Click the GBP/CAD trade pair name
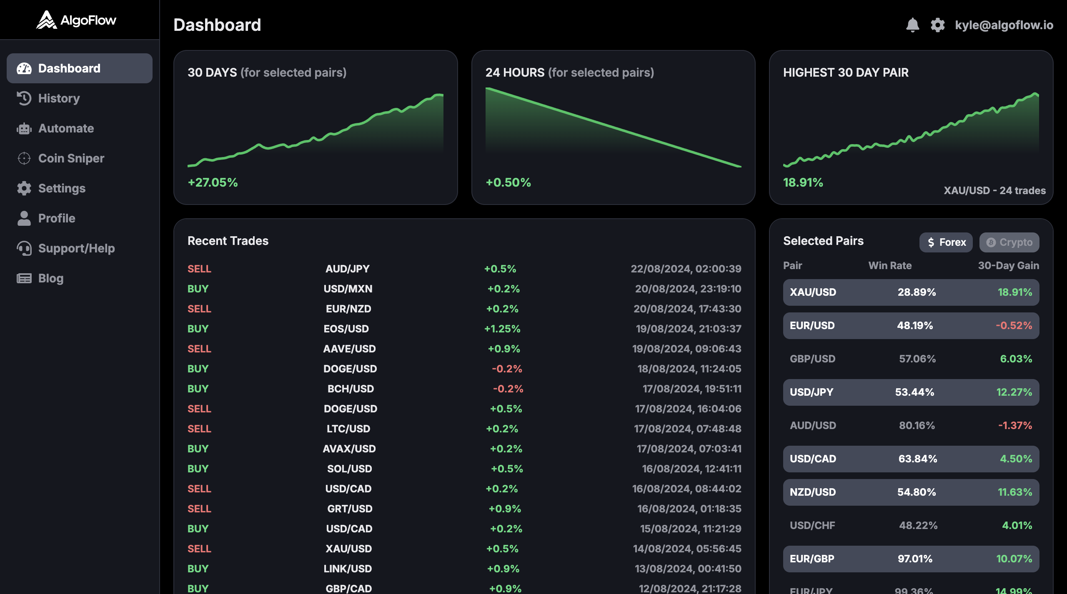Screen dimensions: 1067x594 coord(348,589)
